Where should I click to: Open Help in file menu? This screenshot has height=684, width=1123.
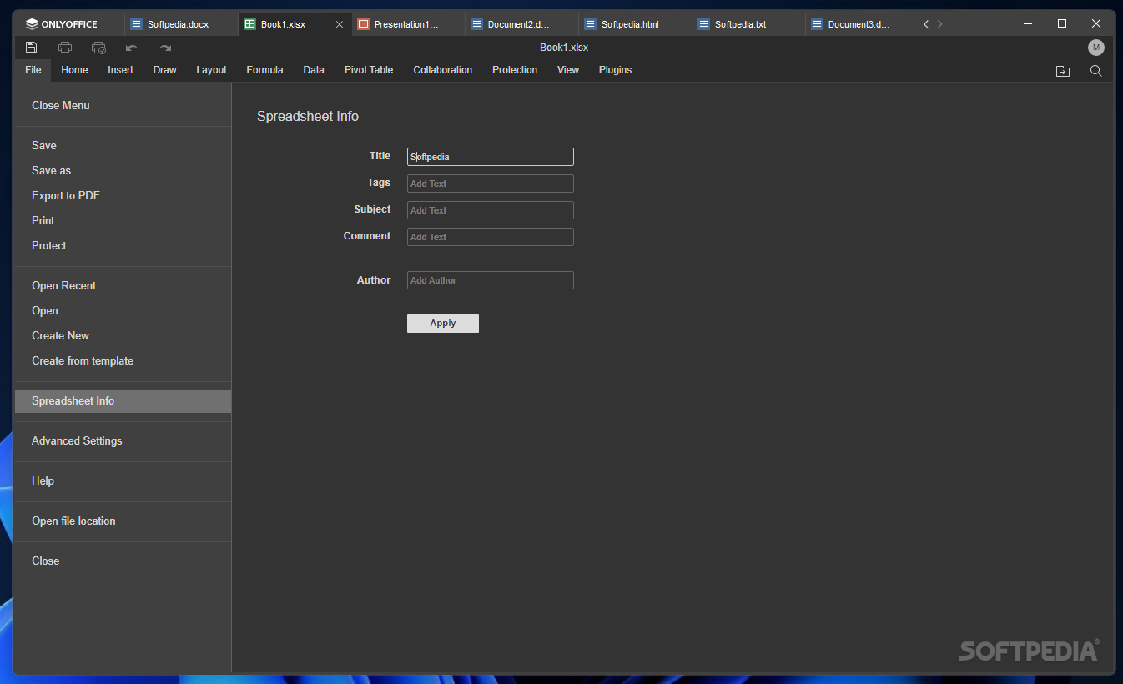click(123, 481)
